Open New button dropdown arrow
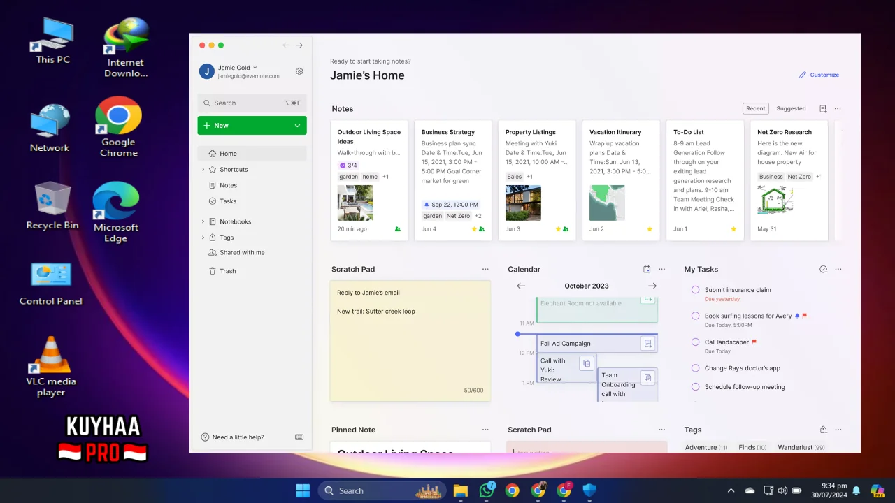Screen dimensions: 895x503 (297, 126)
